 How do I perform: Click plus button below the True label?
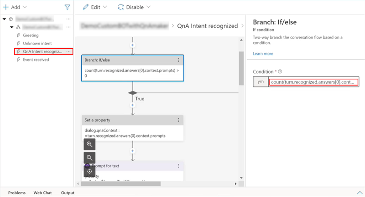[133, 105]
